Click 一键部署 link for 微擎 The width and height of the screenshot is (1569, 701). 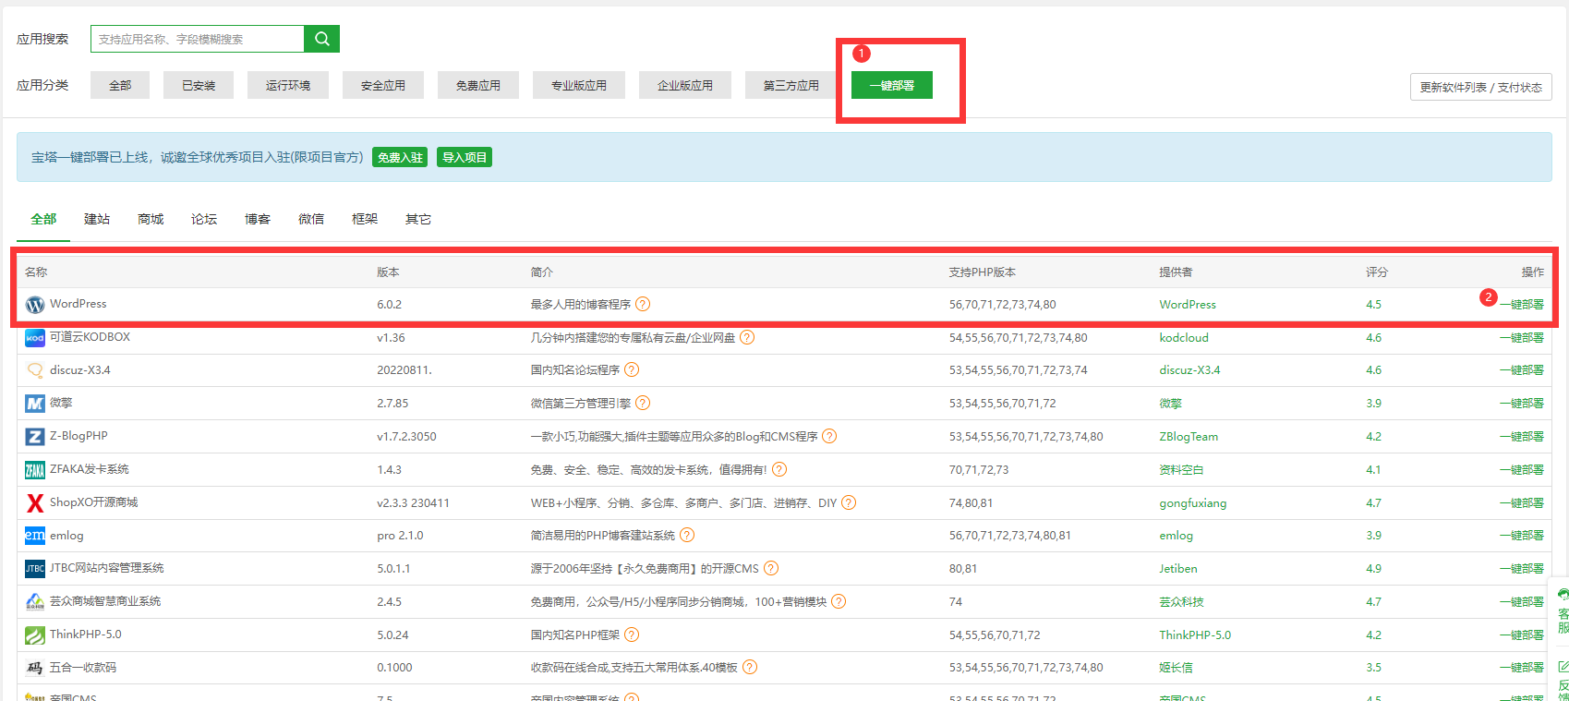[1521, 403]
